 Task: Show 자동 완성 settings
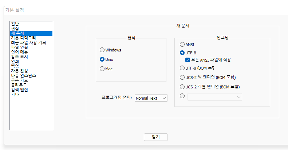pyautogui.click(x=19, y=71)
